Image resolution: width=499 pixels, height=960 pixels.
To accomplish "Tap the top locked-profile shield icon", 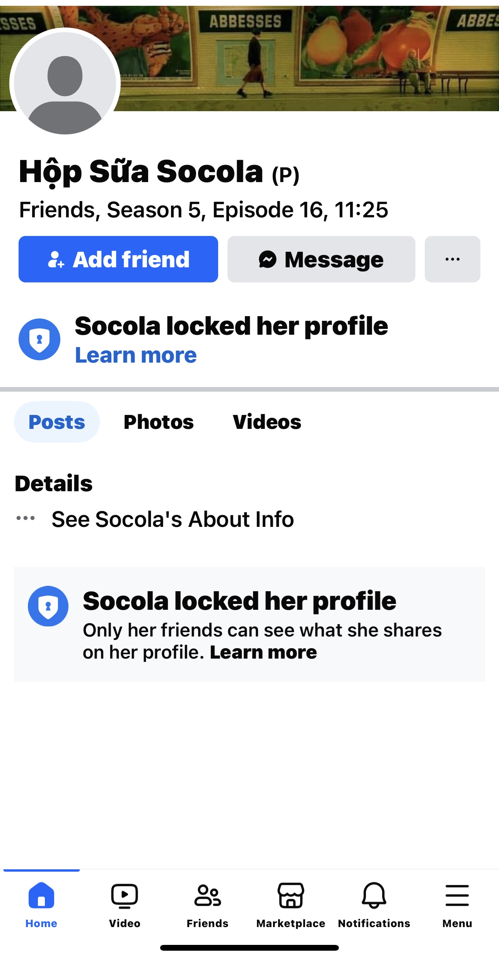I will [x=39, y=339].
